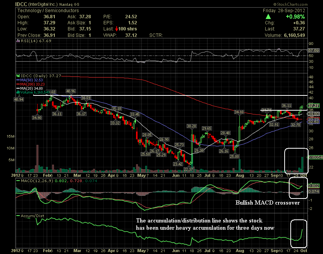The height and width of the screenshot is (254, 323).
Task: Click the 23.42 price low label
Action: [177, 164]
